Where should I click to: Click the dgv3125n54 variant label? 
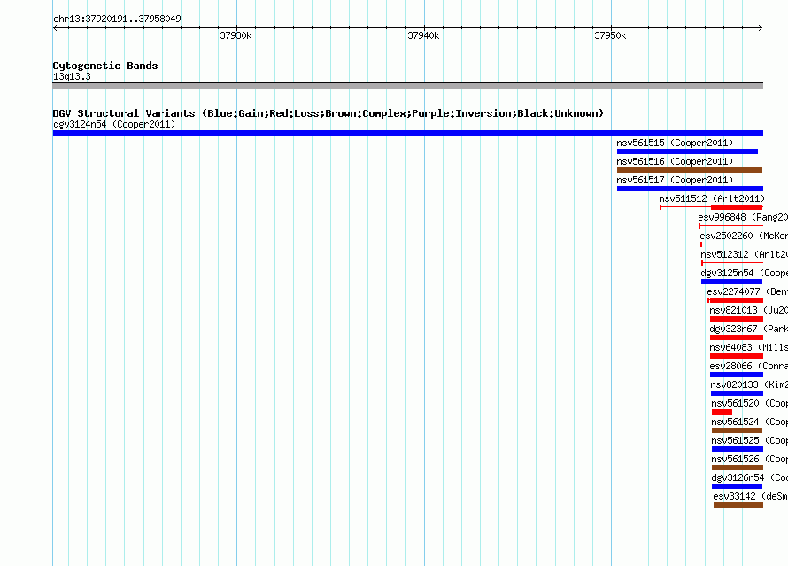[745, 273]
